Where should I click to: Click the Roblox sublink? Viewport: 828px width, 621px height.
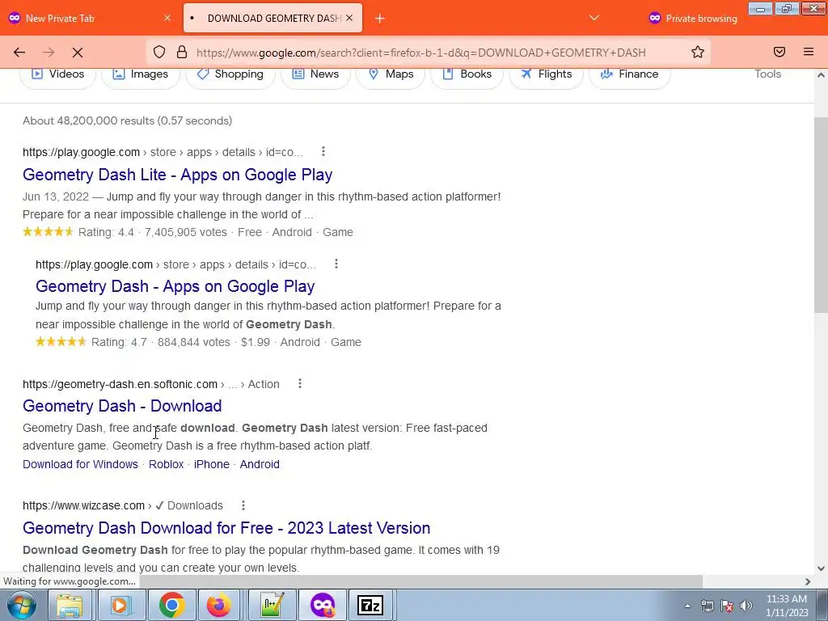coord(166,464)
